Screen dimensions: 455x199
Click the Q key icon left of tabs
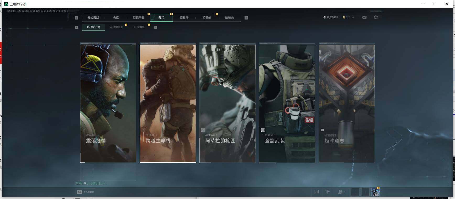click(x=77, y=18)
